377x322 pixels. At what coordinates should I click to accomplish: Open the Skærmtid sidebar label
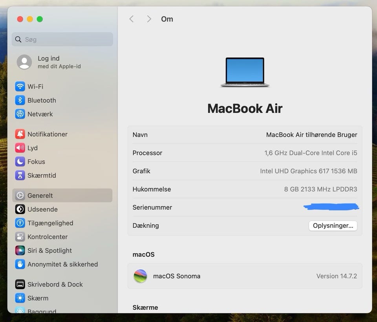tap(42, 175)
